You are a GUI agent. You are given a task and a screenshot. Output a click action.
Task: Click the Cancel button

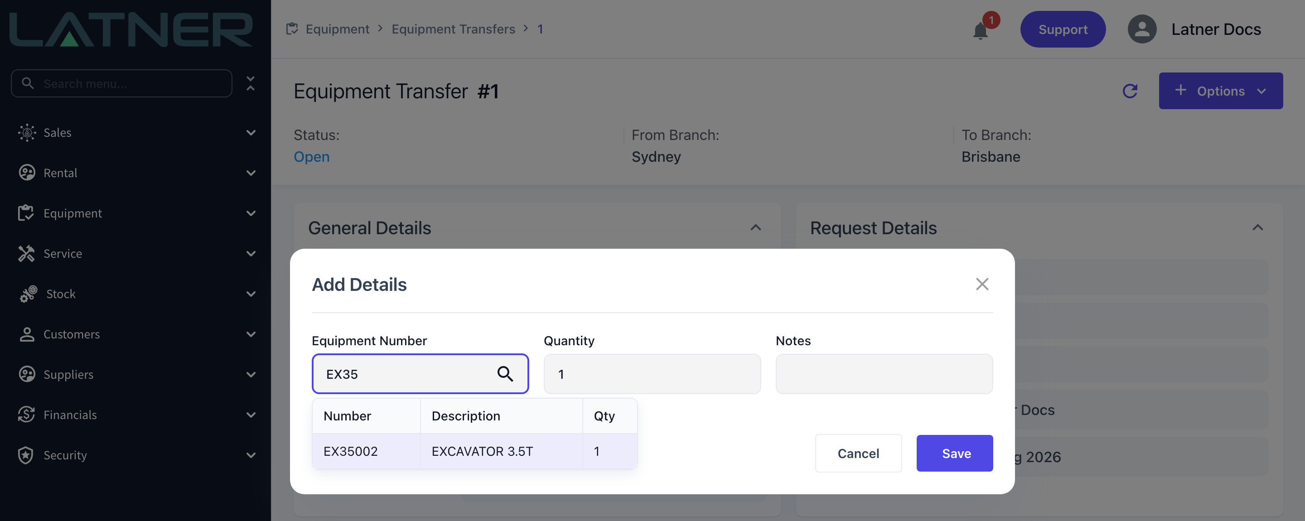pyautogui.click(x=858, y=453)
